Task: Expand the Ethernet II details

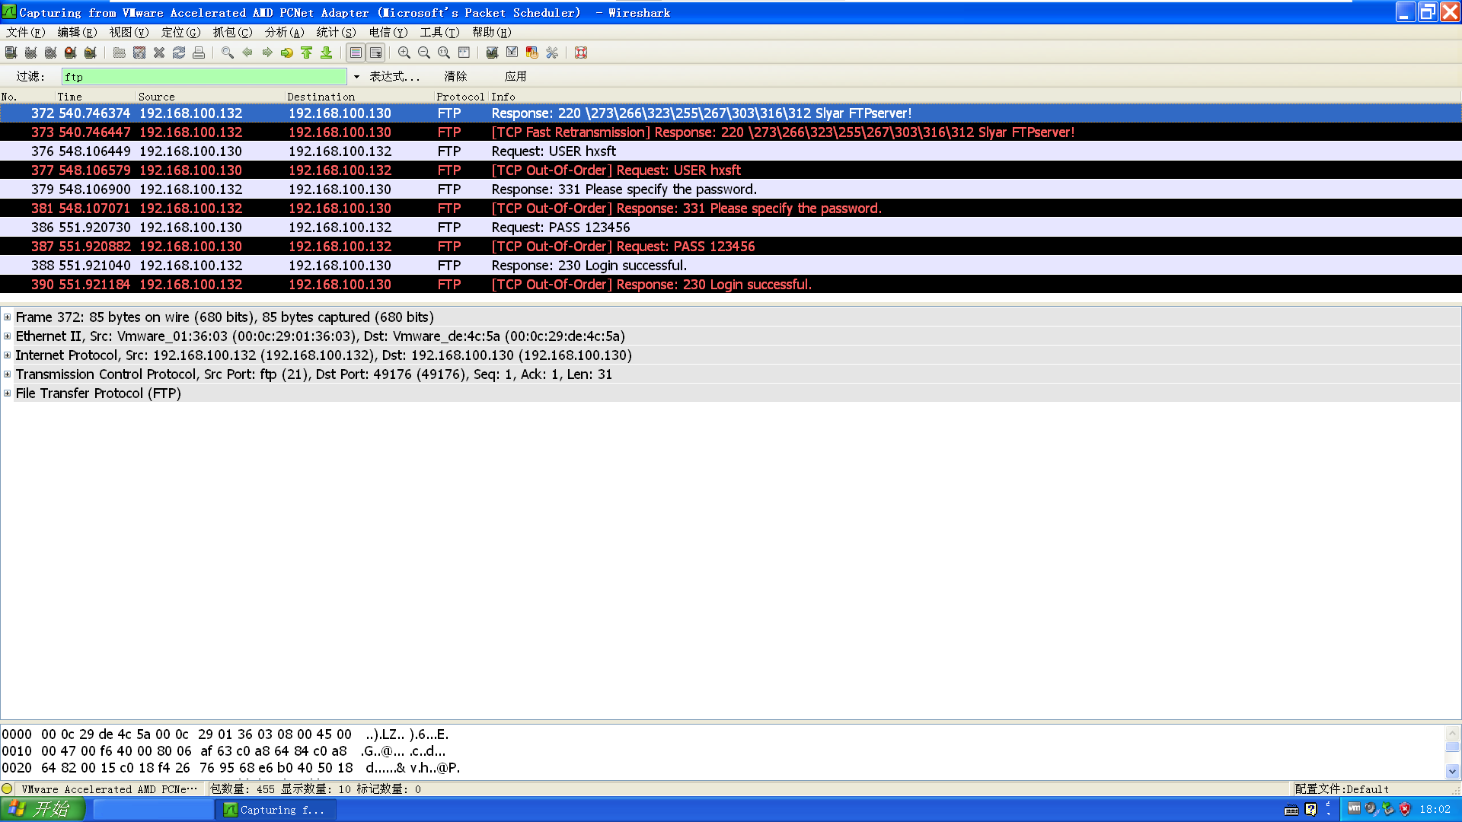Action: click(x=8, y=336)
